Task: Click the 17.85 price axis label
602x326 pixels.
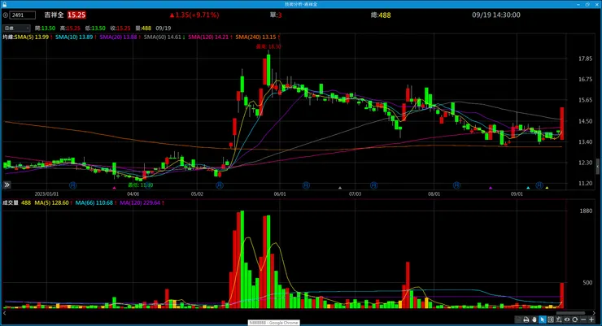Action: (585, 59)
